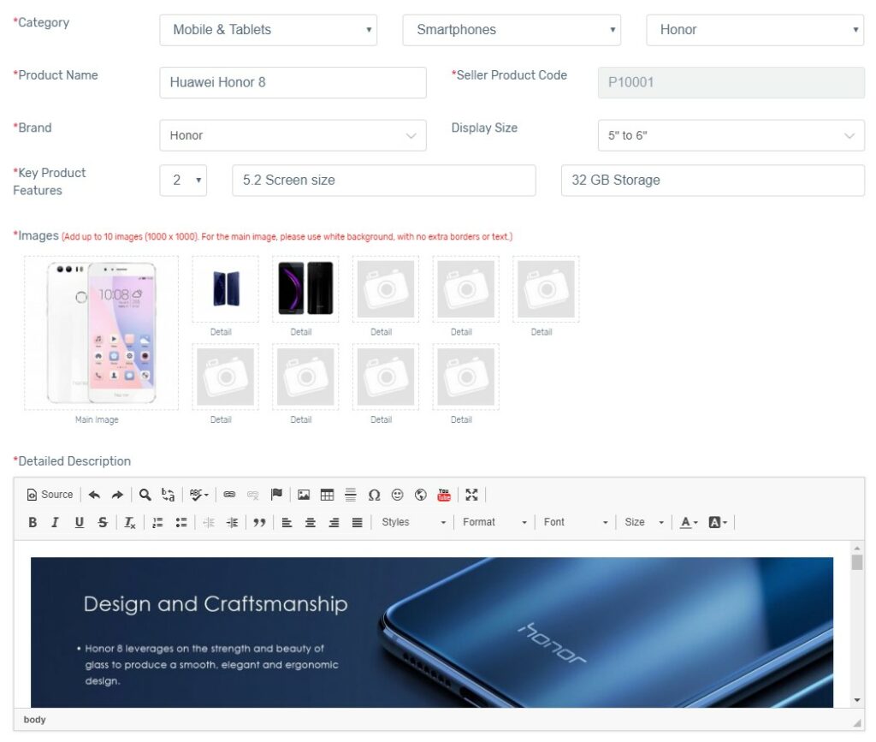Image resolution: width=876 pixels, height=742 pixels.
Task: Toggle bulleted list
Action: click(181, 522)
